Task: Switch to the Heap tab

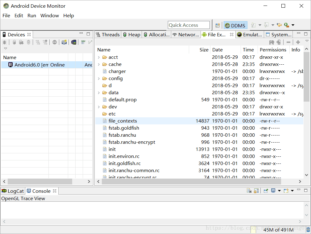Action: point(132,35)
